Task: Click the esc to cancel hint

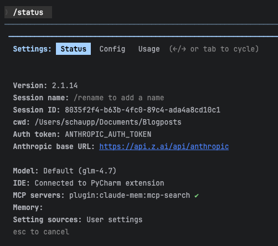Action: coord(41,232)
